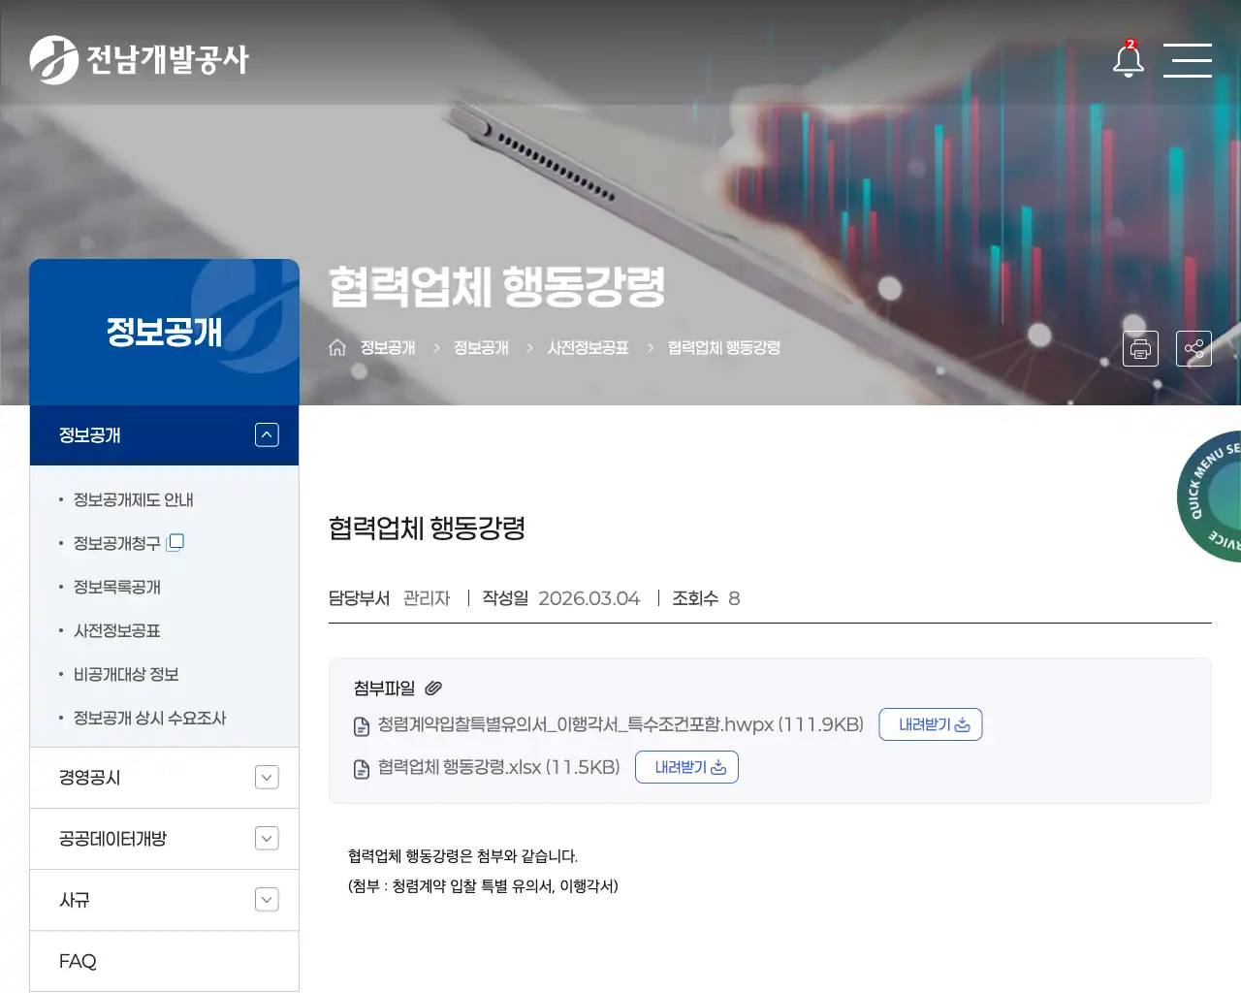Open the 정보공개 상시 수요조사 item
The image size is (1241, 993).
150,718
